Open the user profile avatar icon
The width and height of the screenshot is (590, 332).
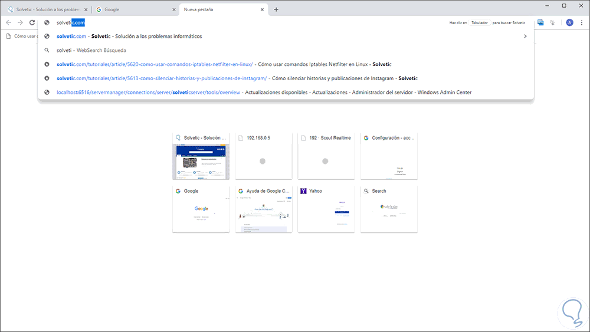(570, 22)
